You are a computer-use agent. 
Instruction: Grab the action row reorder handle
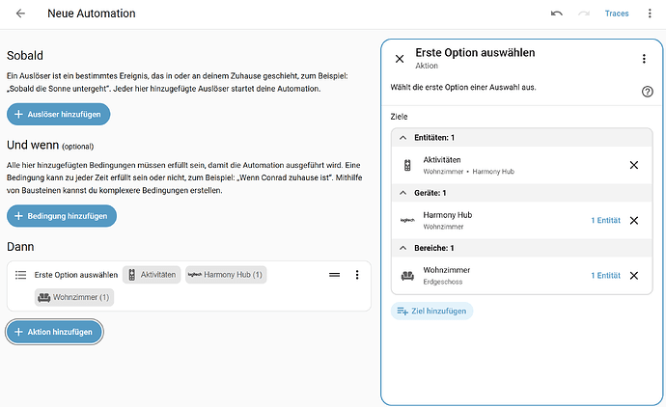tap(334, 275)
